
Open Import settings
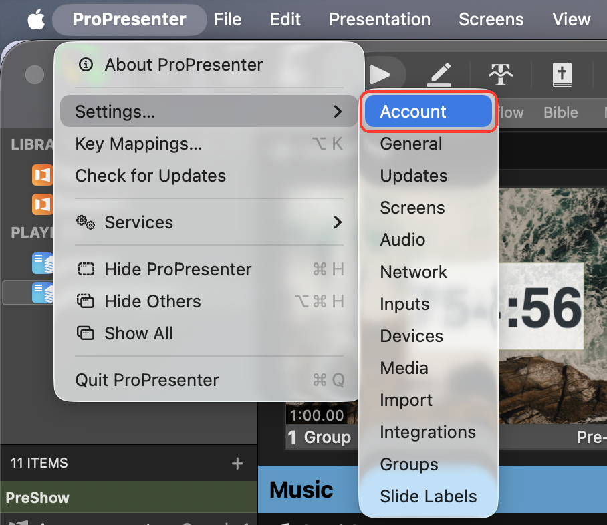(x=428, y=400)
